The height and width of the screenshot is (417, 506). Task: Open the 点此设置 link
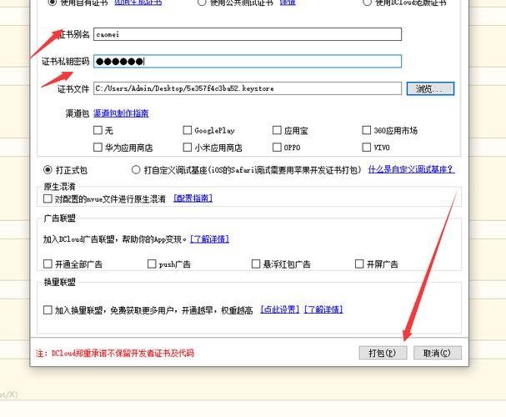280,310
